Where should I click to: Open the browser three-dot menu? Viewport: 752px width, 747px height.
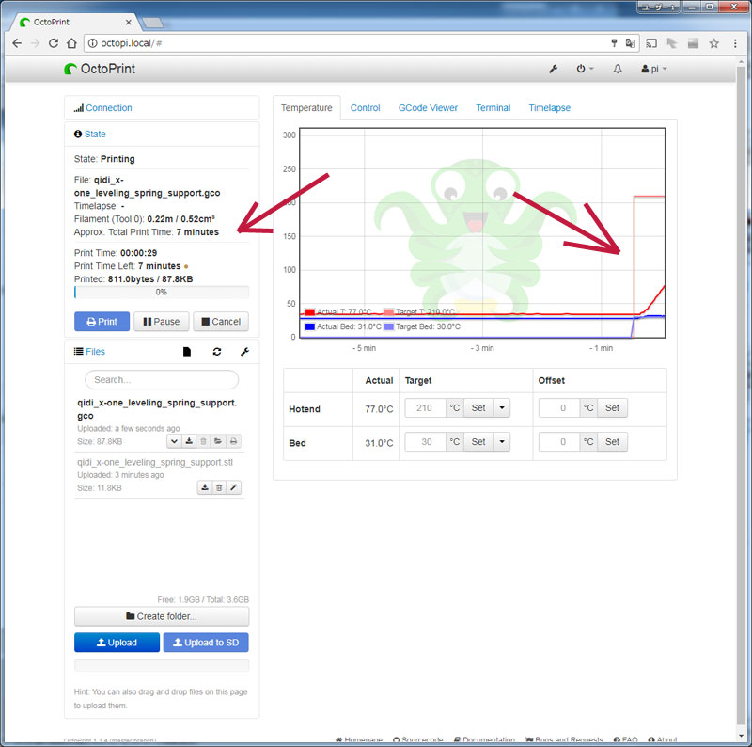pos(735,43)
